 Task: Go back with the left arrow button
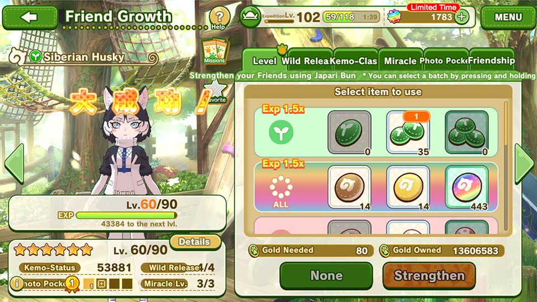click(x=30, y=17)
